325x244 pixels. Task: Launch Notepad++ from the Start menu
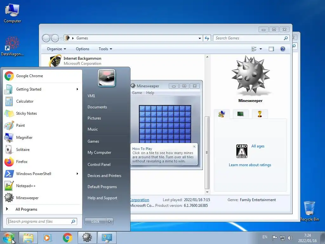(43, 186)
